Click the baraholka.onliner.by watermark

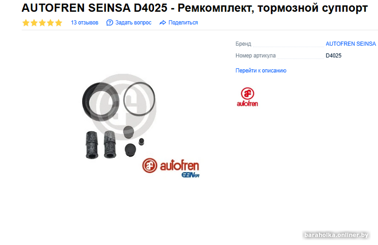pyautogui.click(x=336, y=235)
